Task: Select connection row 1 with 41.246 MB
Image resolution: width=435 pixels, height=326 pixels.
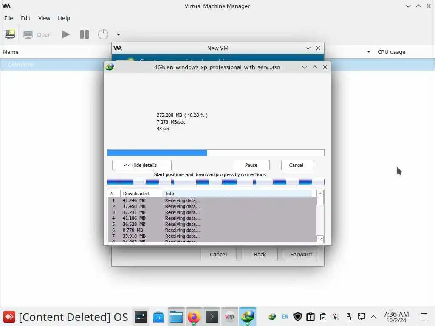Action: (212, 200)
